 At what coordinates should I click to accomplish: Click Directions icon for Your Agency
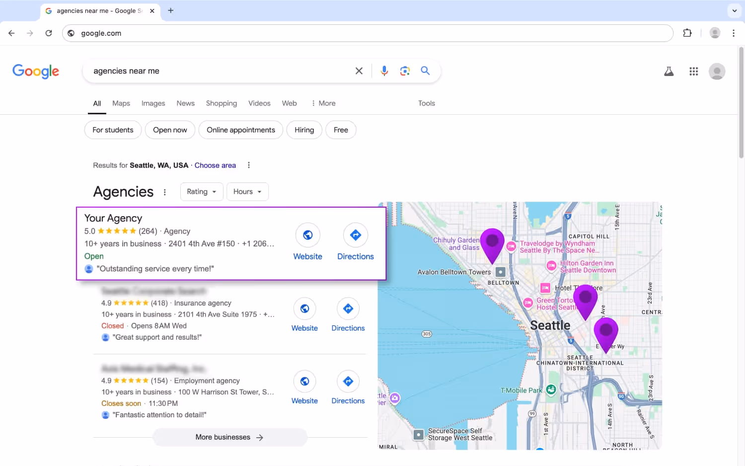(356, 235)
